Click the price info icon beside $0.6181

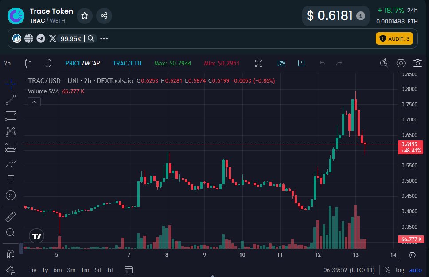pos(361,16)
